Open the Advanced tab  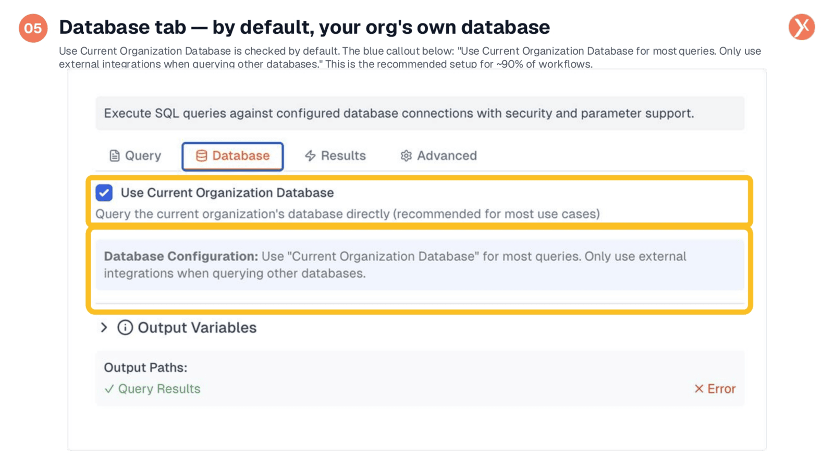click(438, 156)
